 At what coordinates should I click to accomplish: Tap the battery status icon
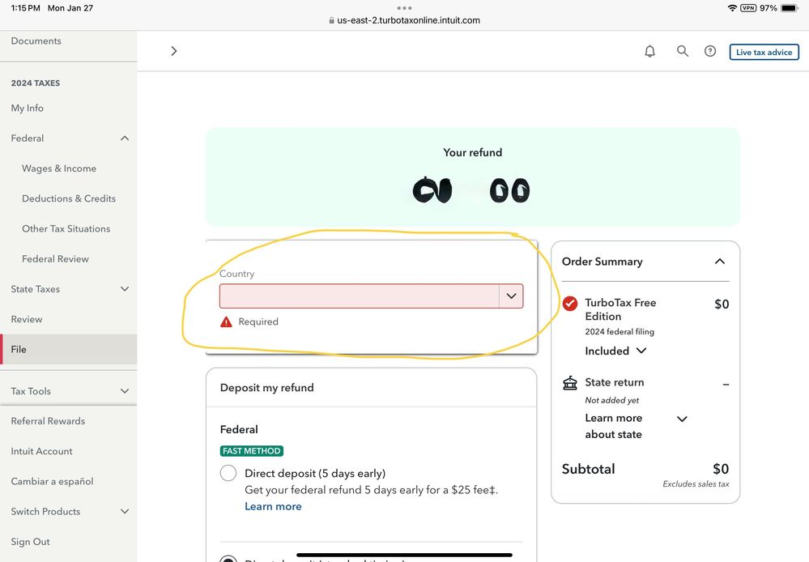point(790,8)
